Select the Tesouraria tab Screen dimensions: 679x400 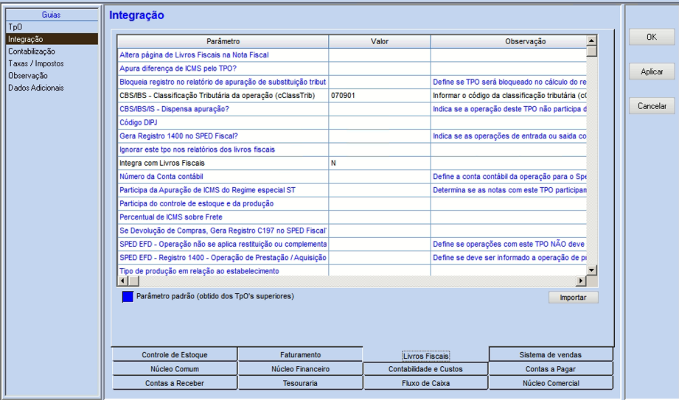click(300, 383)
